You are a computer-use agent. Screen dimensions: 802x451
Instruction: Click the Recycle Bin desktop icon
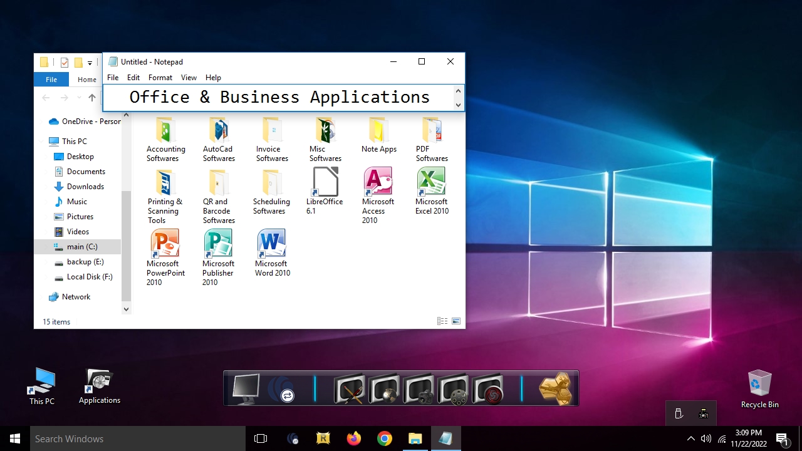click(759, 383)
